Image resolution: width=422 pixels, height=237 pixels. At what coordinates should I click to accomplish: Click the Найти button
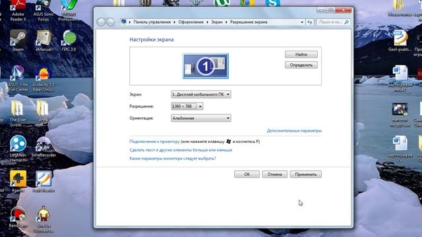point(301,54)
